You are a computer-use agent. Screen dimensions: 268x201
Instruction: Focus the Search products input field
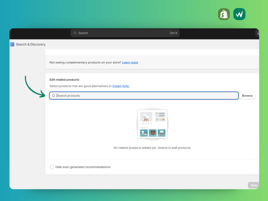[144, 96]
